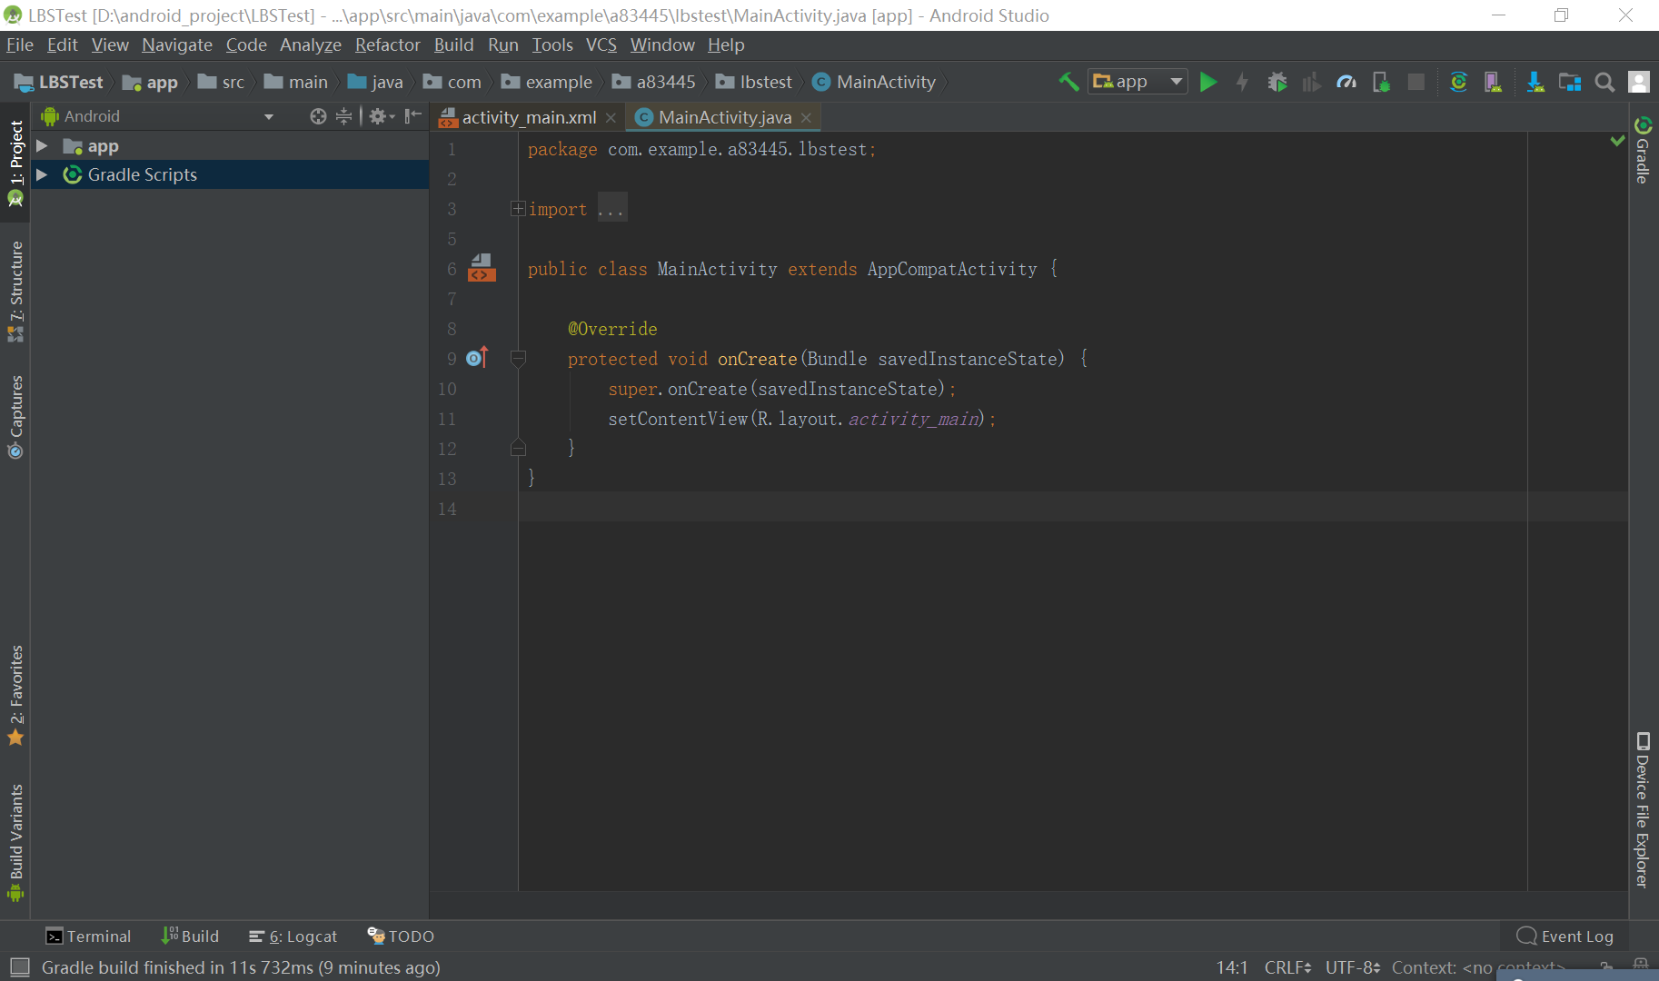1659x981 pixels.
Task: Open the SDK Manager download icon
Action: [1535, 82]
